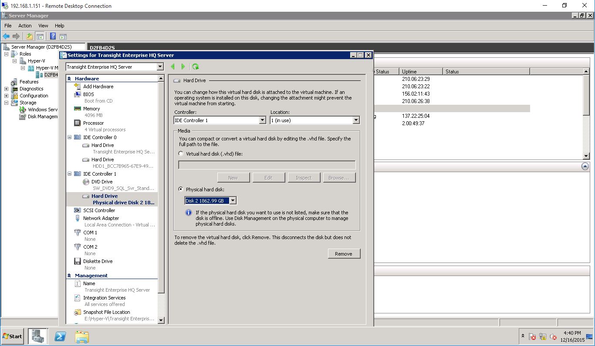Click the virtual hard disk path input field

[x=267, y=165]
